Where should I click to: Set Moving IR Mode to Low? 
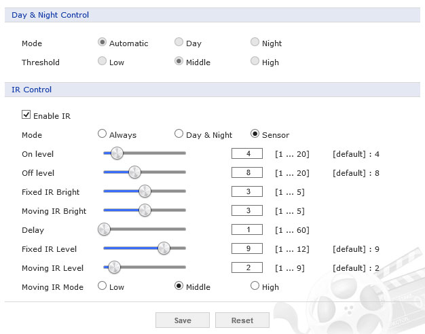click(x=103, y=286)
